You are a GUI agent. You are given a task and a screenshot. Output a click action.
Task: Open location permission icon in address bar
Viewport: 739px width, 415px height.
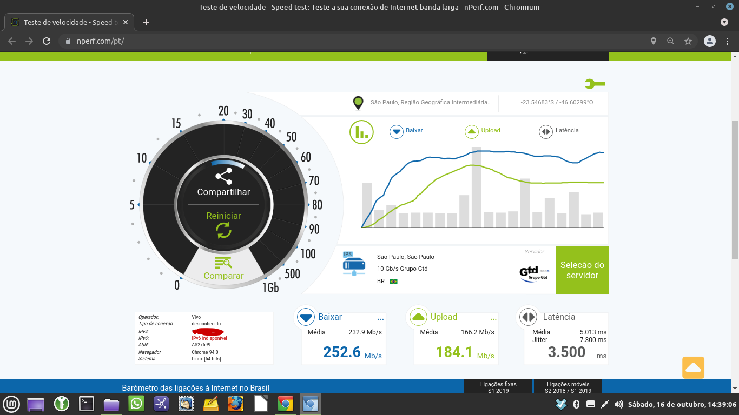point(654,41)
